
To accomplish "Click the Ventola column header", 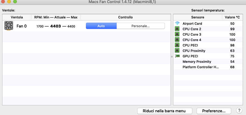I will click(x=17, y=17).
